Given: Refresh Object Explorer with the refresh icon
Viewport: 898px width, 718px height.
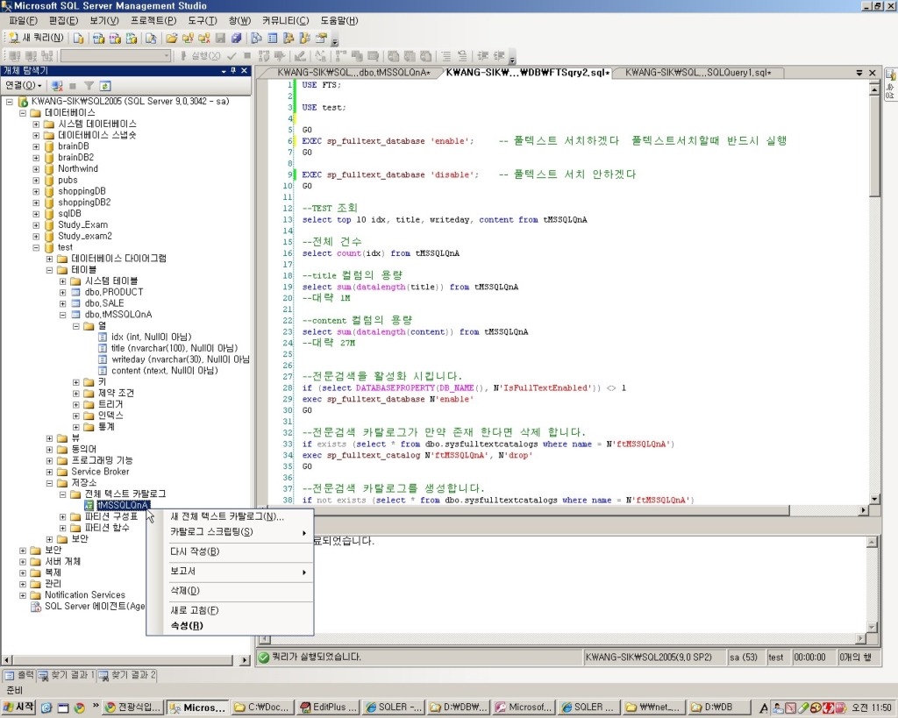Looking at the screenshot, I should [x=105, y=86].
